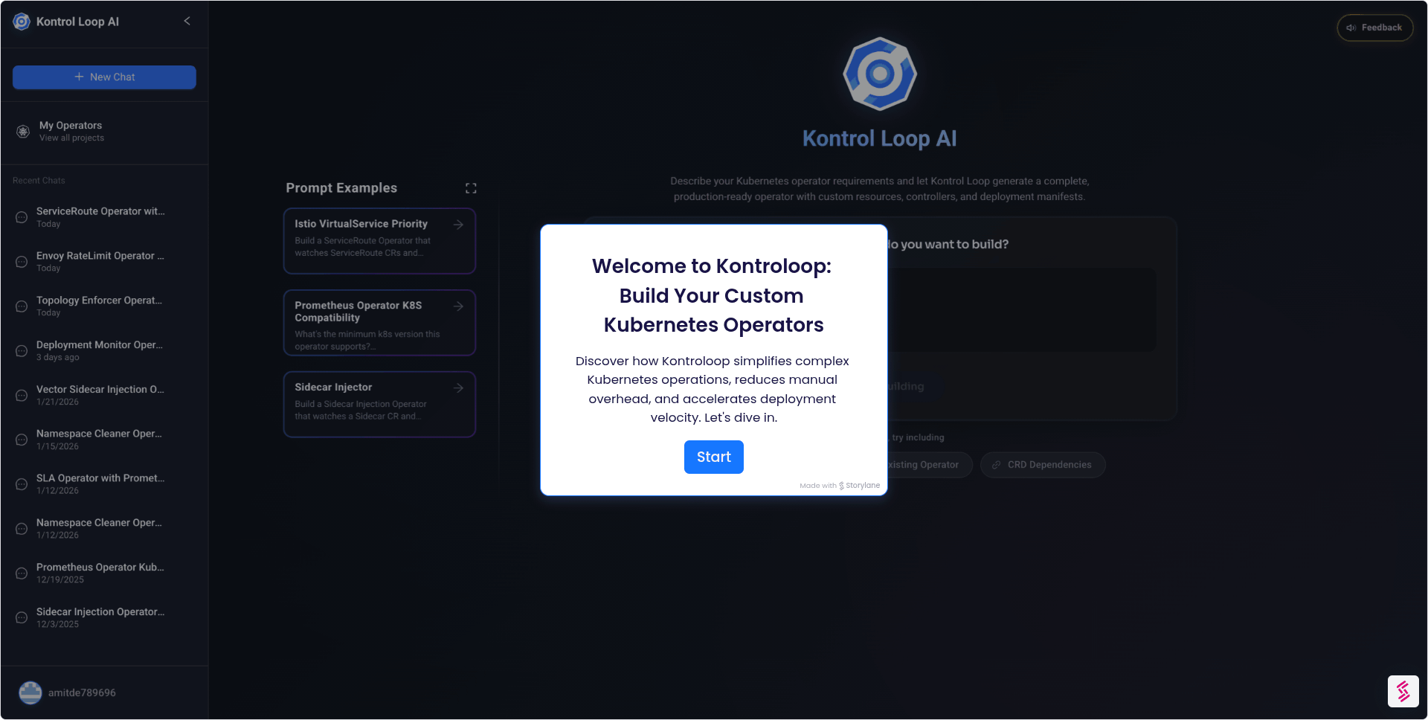Click chat icon beside Deployment Monitor Operator
1428x720 pixels.
coord(22,351)
